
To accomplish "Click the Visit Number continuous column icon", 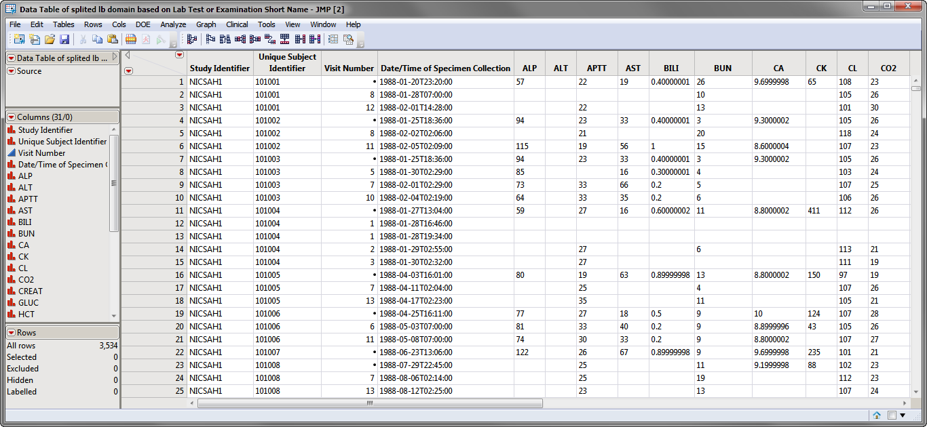I will click(12, 153).
